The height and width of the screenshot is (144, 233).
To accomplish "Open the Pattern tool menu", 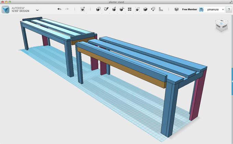I will pos(130,9).
